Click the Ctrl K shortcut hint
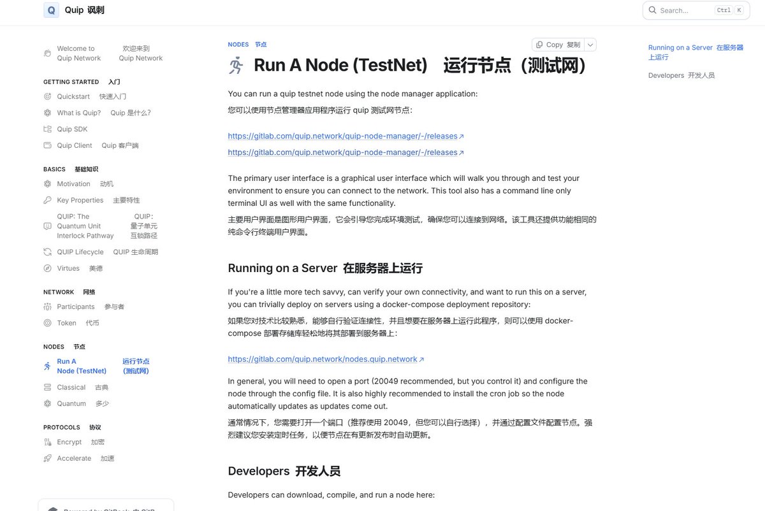765x511 pixels. [729, 10]
